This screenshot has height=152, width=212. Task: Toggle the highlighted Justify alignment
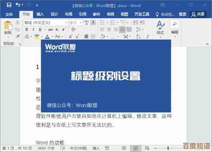(x=122, y=29)
